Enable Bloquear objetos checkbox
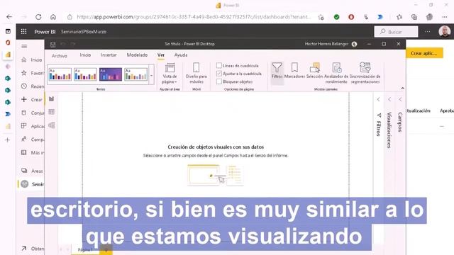454x255 pixels. (219, 82)
